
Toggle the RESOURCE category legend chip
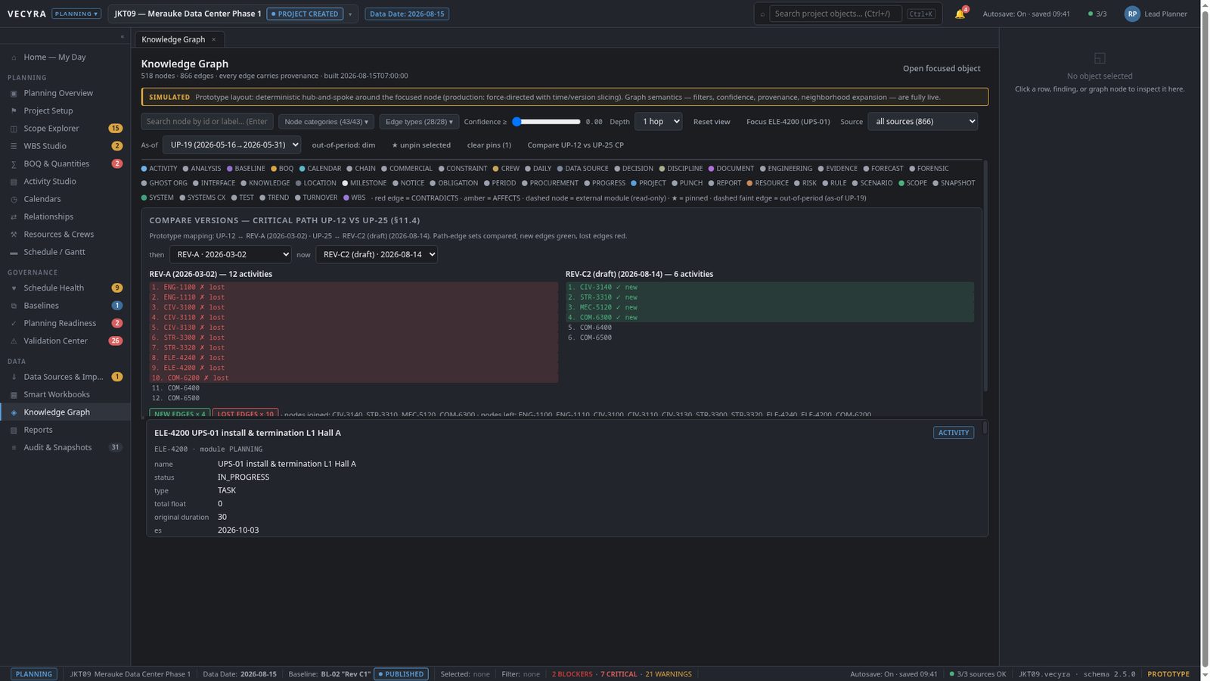(768, 183)
